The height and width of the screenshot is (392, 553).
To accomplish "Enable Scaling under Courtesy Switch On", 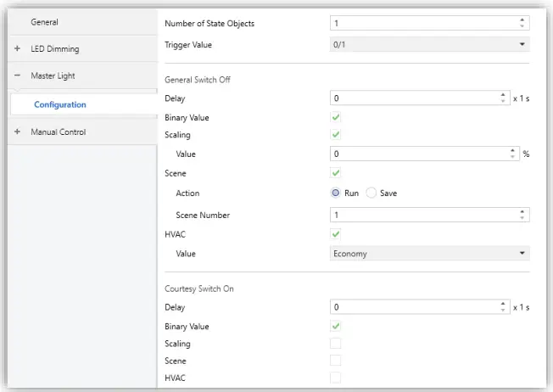I will [x=336, y=344].
